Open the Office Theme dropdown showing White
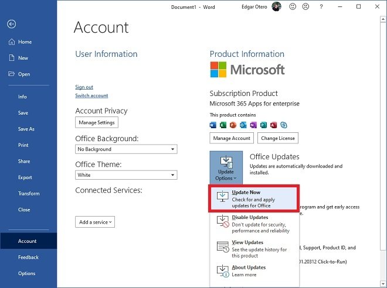Image resolution: width=387 pixels, height=288 pixels. click(126, 175)
